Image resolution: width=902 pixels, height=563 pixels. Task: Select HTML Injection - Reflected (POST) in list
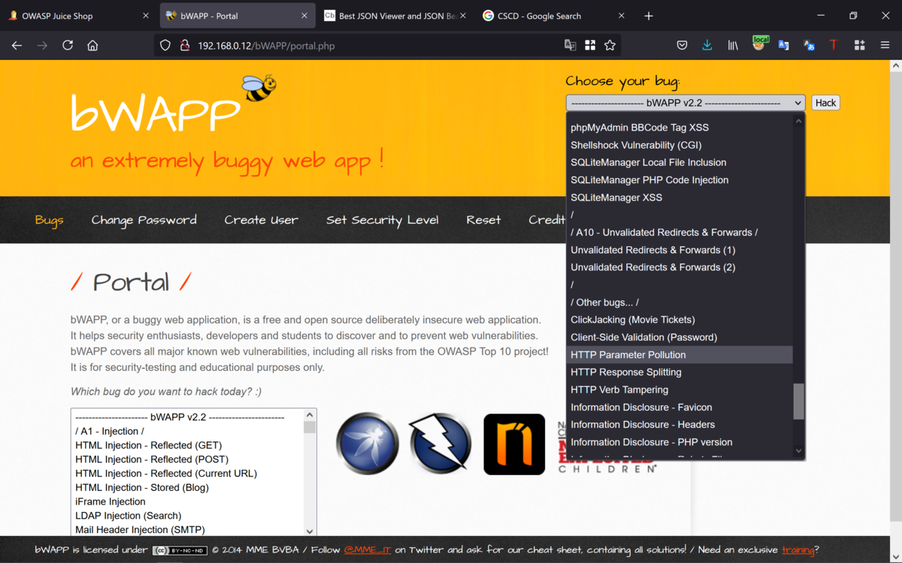tap(188, 459)
